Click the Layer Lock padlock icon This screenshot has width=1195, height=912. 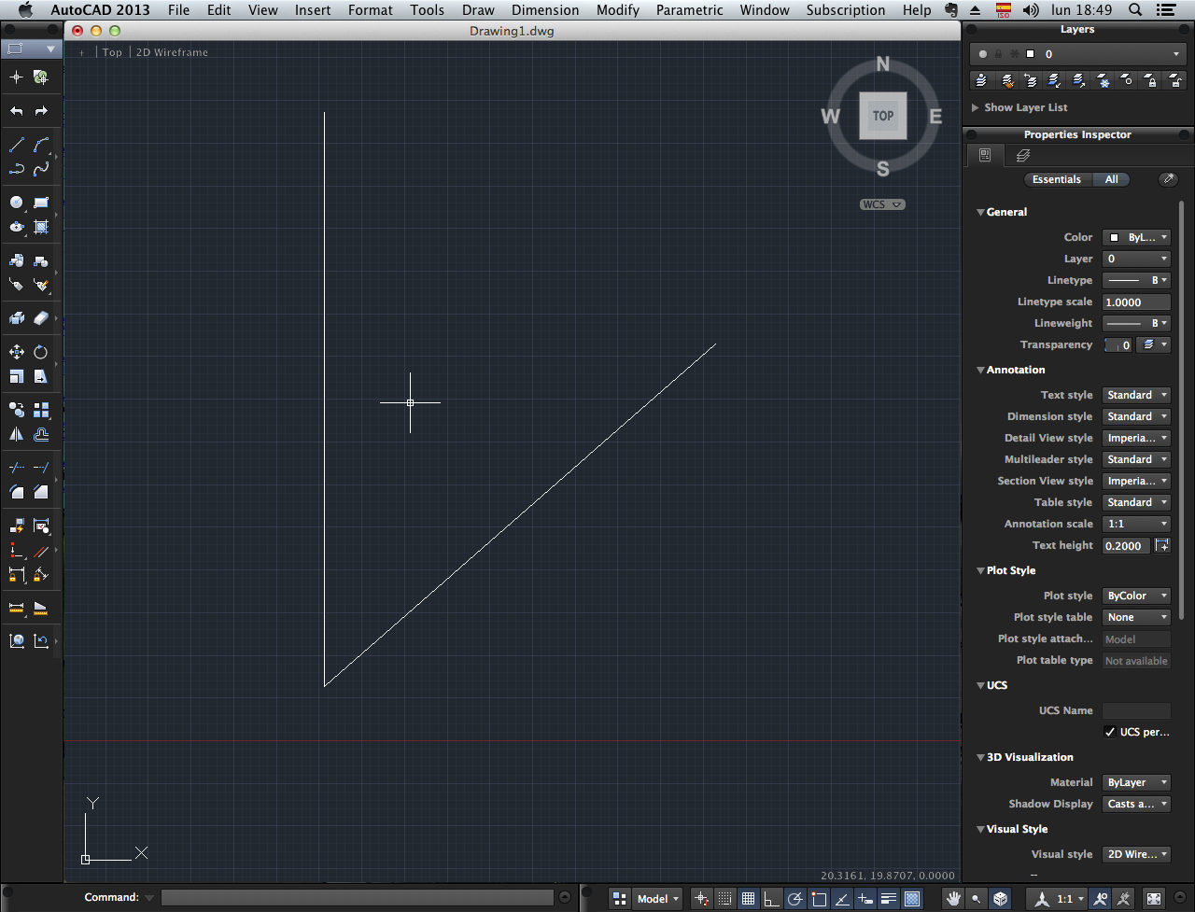(x=1151, y=81)
